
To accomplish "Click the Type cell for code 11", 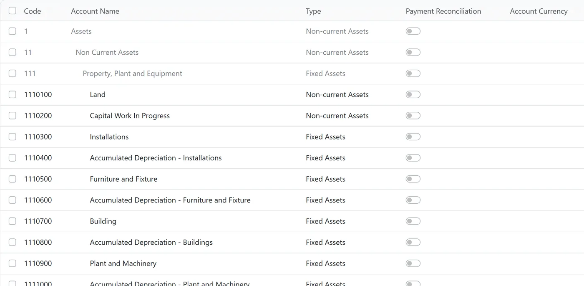I will pos(337,52).
